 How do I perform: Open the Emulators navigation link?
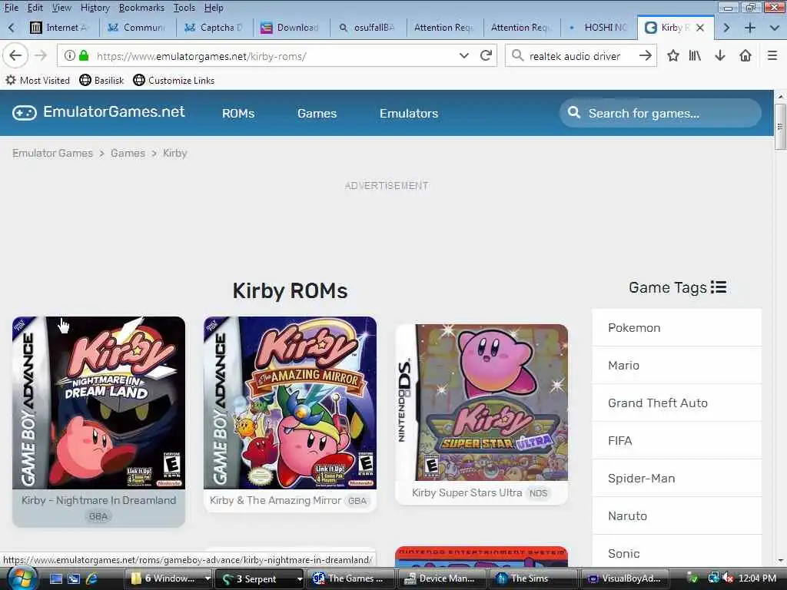point(409,114)
